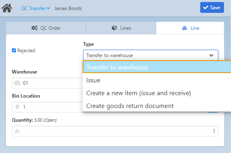Click the warehouse building icon
This screenshot has height=153, width=231.
[x=17, y=83]
